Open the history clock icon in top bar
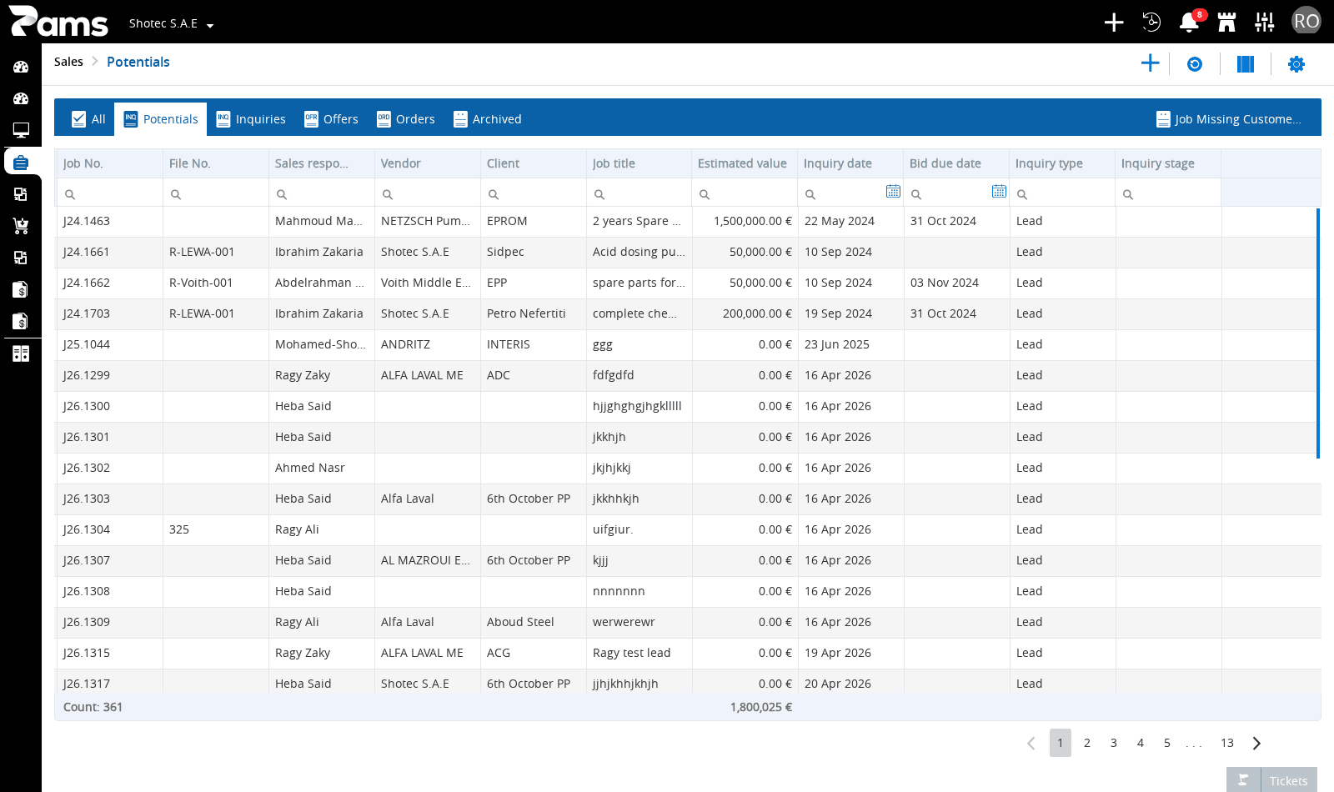 (x=1151, y=23)
